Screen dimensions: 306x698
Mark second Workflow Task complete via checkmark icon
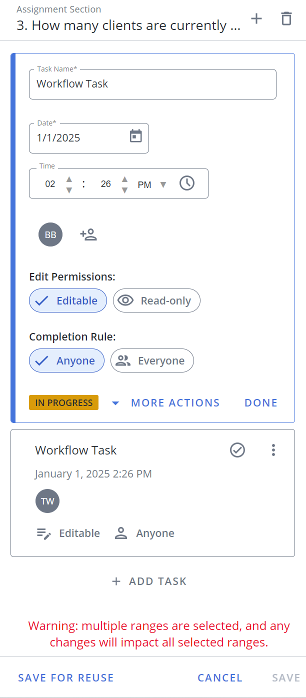tap(237, 450)
